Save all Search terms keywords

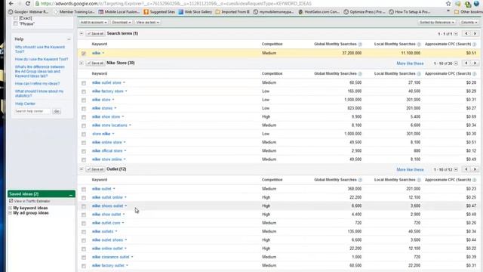(96, 33)
